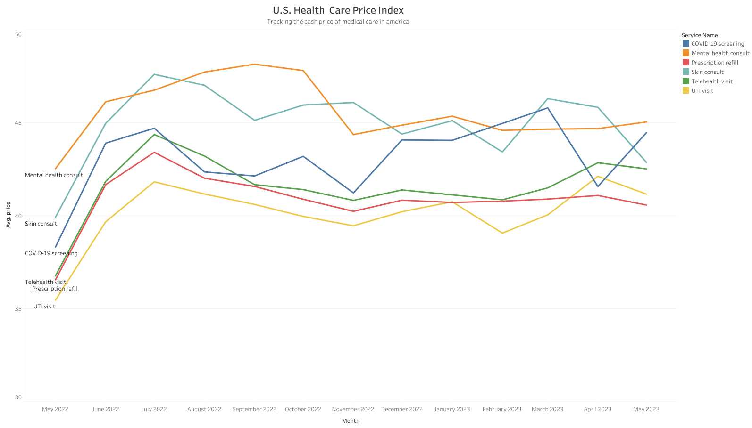Viewport: 752px width, 428px height.
Task: Select the subtitle about tracking cash prices
Action: (338, 22)
